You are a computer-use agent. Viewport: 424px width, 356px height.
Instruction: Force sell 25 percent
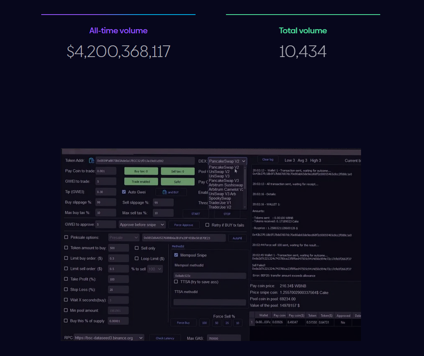(x=227, y=323)
